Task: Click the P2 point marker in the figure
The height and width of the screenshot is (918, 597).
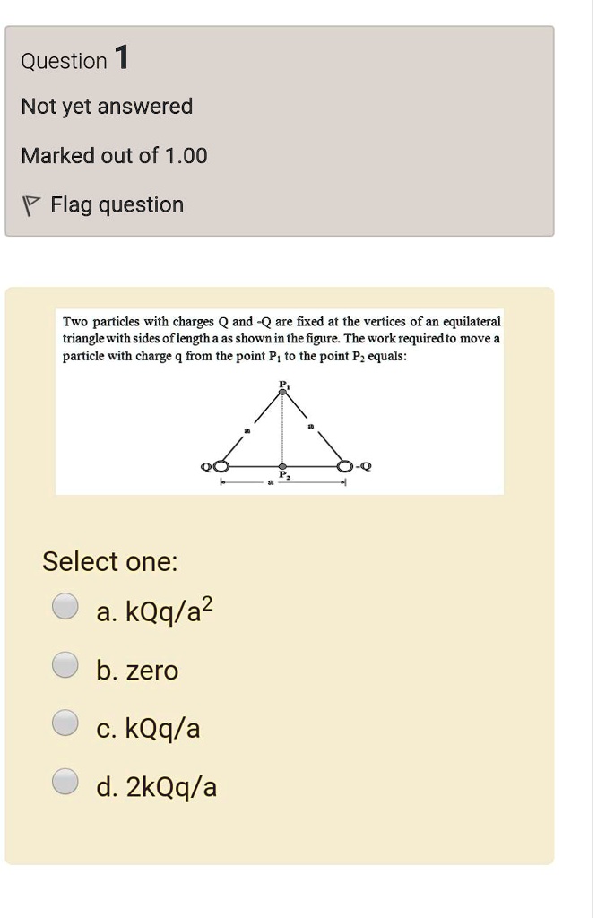Action: click(x=283, y=465)
